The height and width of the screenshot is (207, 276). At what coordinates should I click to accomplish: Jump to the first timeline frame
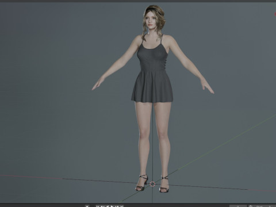click(x=98, y=206)
